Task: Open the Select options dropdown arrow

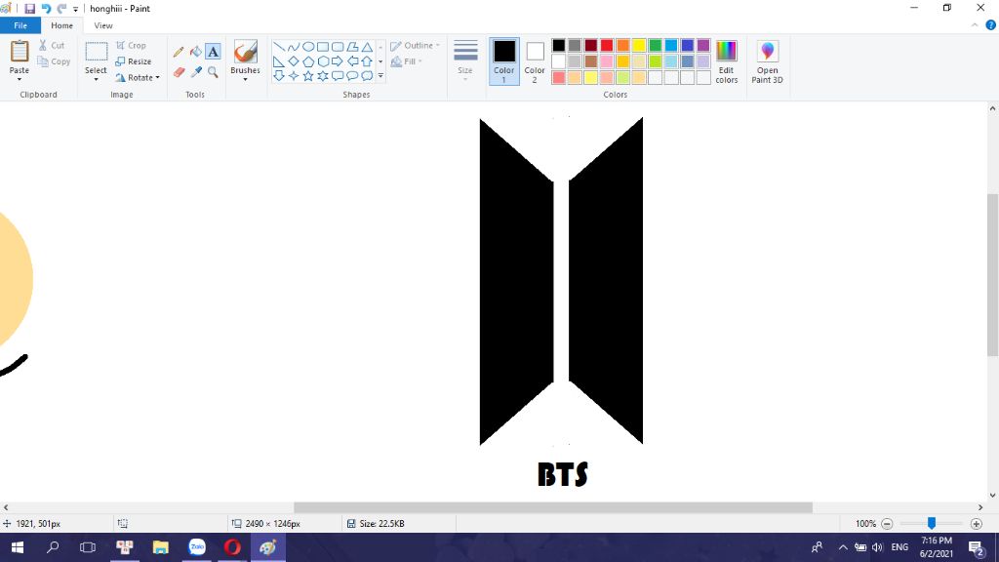Action: pos(97,79)
